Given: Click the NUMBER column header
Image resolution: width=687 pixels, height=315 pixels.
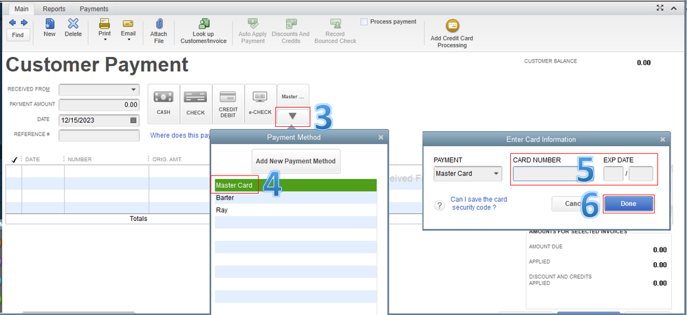Looking at the screenshot, I should [x=79, y=159].
